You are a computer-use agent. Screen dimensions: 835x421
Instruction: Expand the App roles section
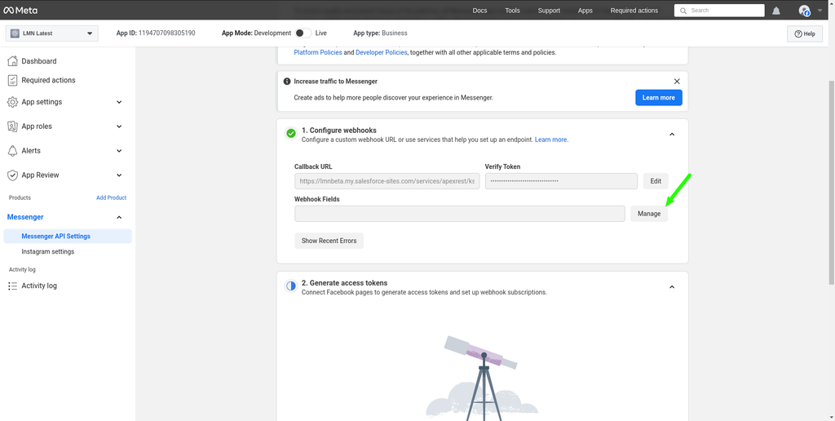[119, 126]
